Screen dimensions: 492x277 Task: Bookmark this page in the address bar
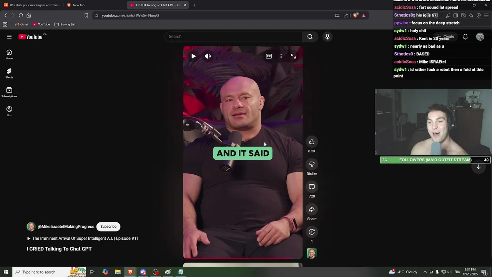point(86,15)
